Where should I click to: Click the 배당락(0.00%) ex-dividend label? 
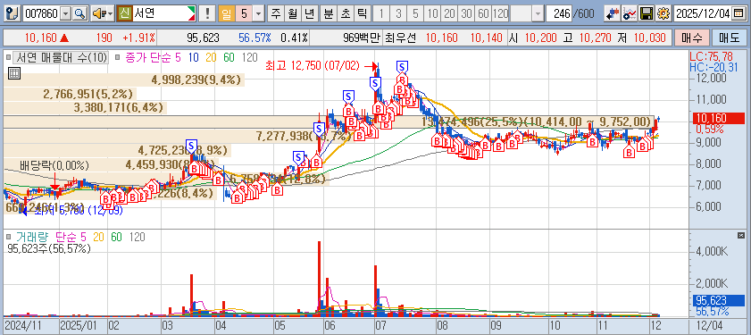pyautogui.click(x=54, y=166)
